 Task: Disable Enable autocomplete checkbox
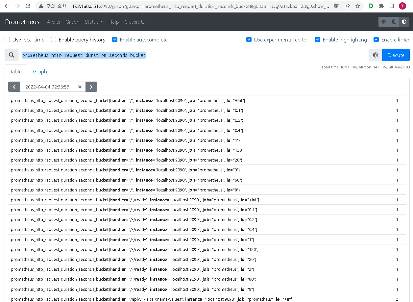coord(115,39)
